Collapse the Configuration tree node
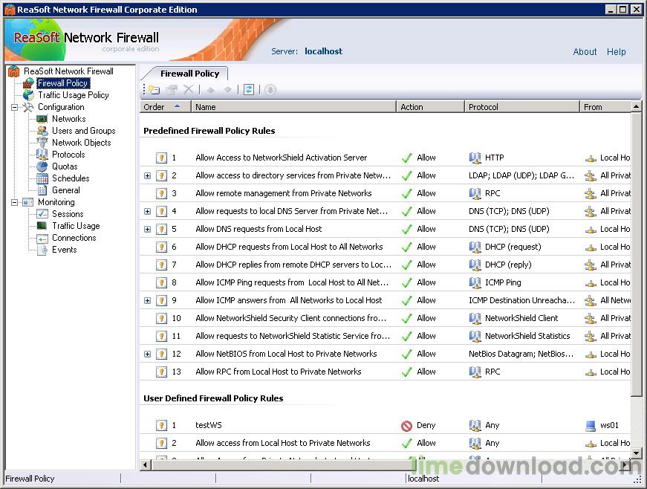This screenshot has width=647, height=489. tap(14, 107)
